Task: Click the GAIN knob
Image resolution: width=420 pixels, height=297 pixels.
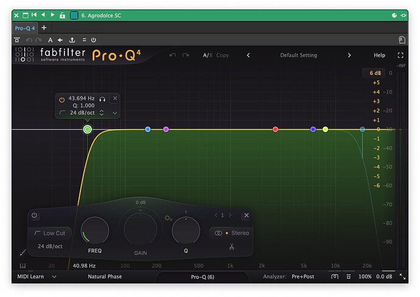Action: click(x=140, y=229)
